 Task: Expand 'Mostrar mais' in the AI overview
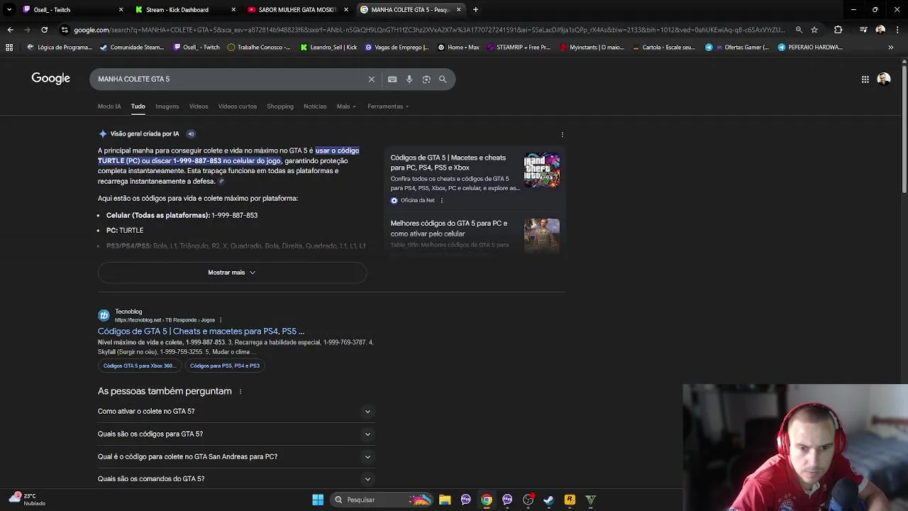coord(232,273)
